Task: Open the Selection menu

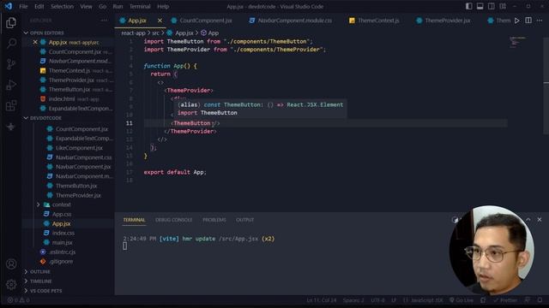Action: (62, 6)
